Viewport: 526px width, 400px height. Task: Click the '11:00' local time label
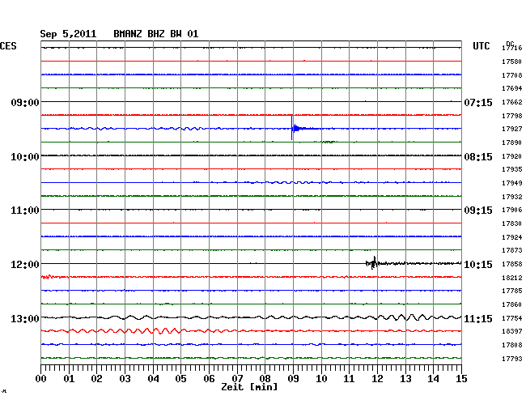click(25, 211)
